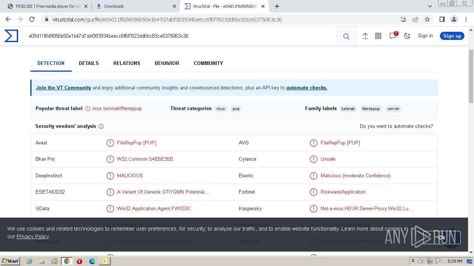Click the upload file icon
Image resolution: width=474 pixels, height=266 pixels.
(x=365, y=36)
